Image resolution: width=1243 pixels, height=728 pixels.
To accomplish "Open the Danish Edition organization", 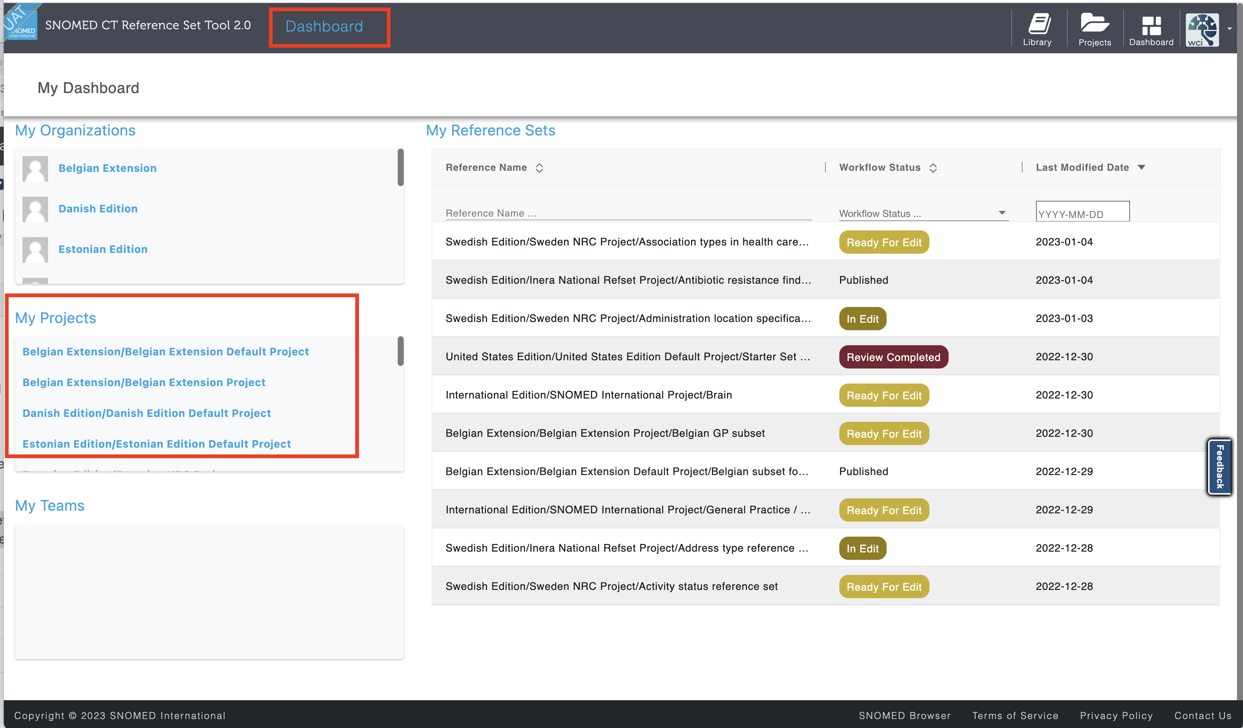I will click(98, 209).
